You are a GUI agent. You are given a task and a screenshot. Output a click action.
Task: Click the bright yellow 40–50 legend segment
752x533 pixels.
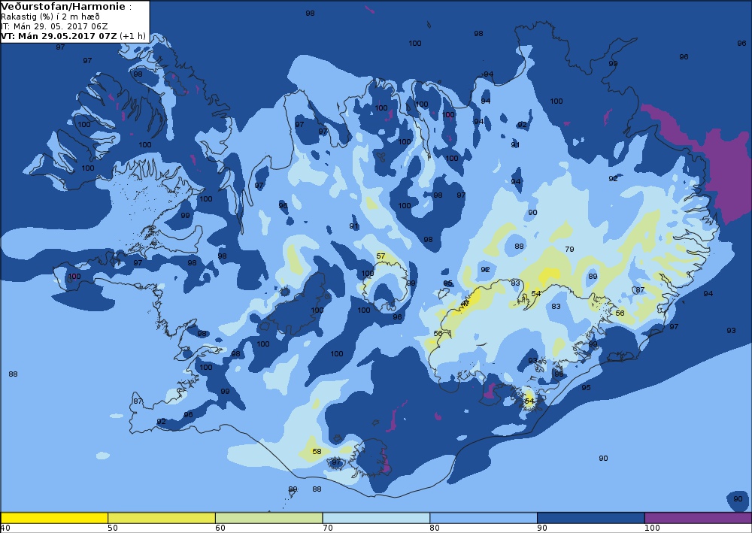54,518
